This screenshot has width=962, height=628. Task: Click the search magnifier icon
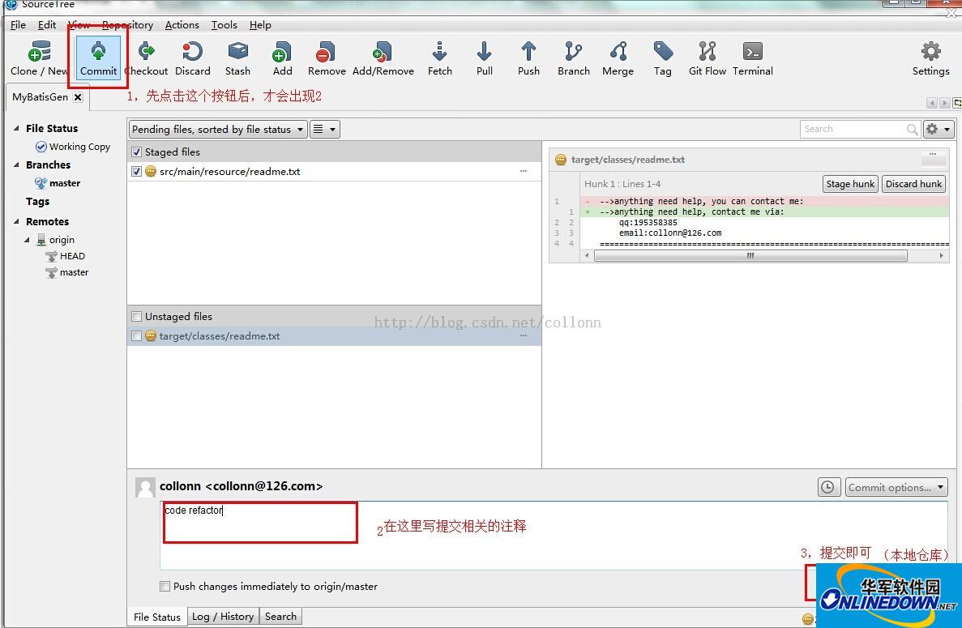[913, 130]
